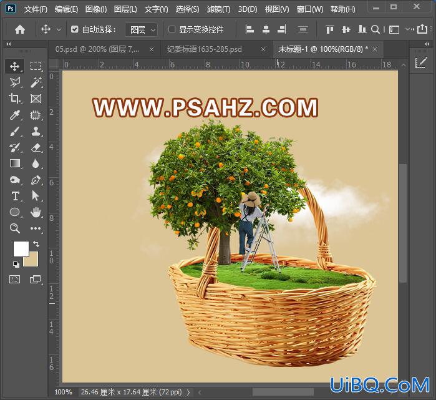Distribute vertically button in options bar
Image resolution: width=436 pixels, height=400 pixels.
pos(303,29)
